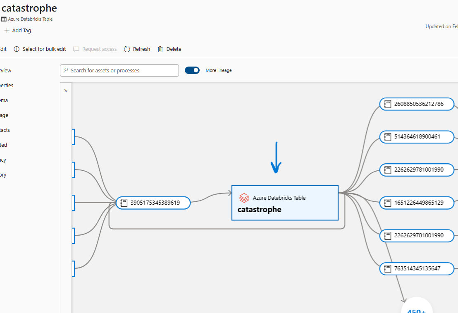Viewport: 458px width, 313px height.
Task: Click notebook icon of node 514364618900461
Action: [x=388, y=137]
